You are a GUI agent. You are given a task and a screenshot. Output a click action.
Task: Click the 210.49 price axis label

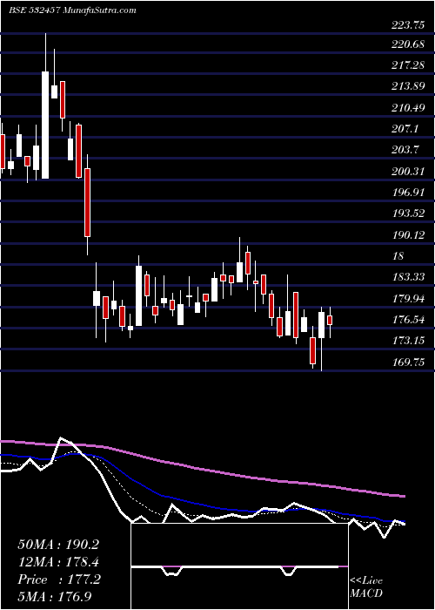(407, 108)
